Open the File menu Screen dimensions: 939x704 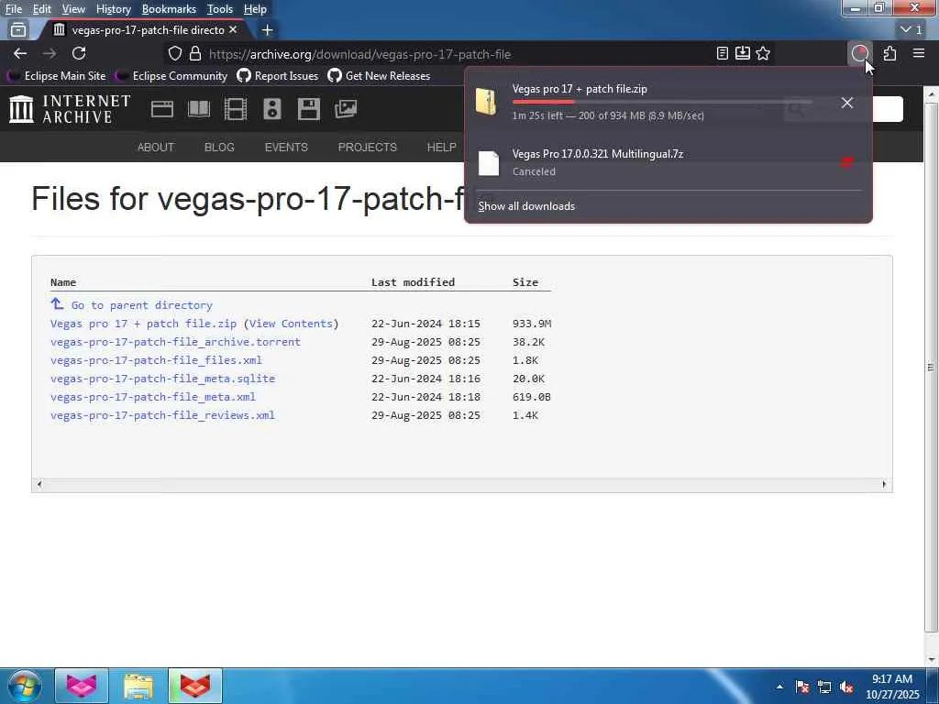[x=14, y=9]
